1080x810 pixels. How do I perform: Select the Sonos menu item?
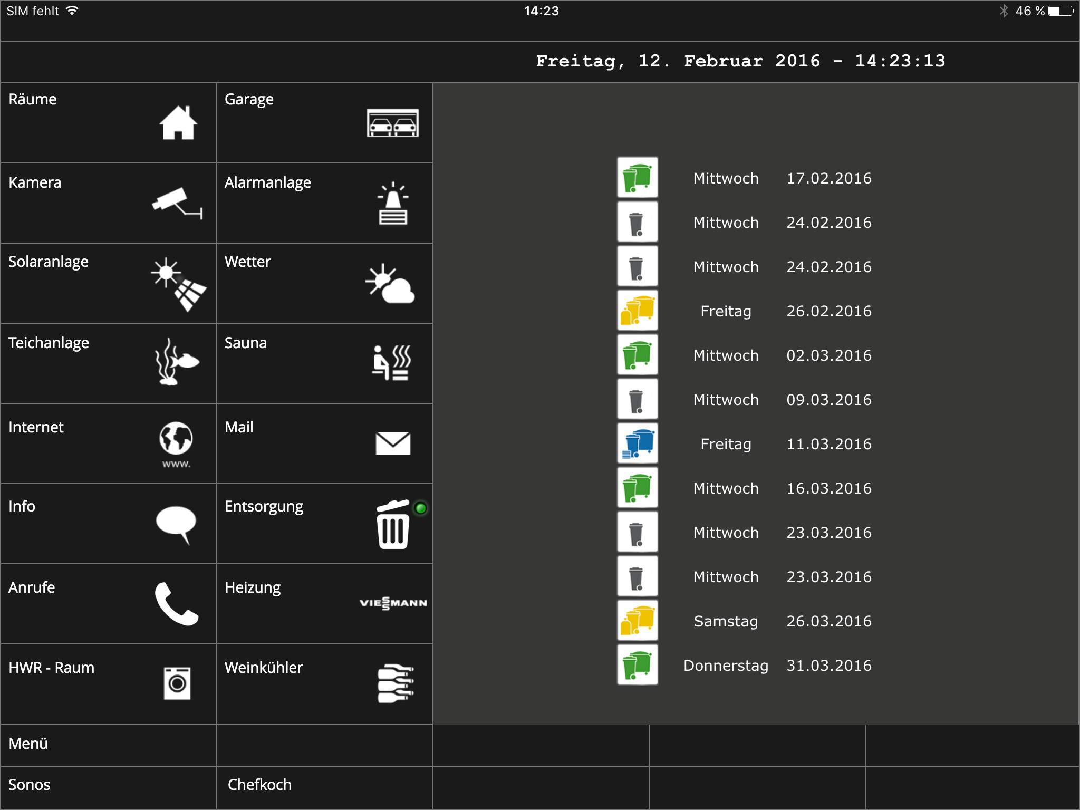[108, 785]
